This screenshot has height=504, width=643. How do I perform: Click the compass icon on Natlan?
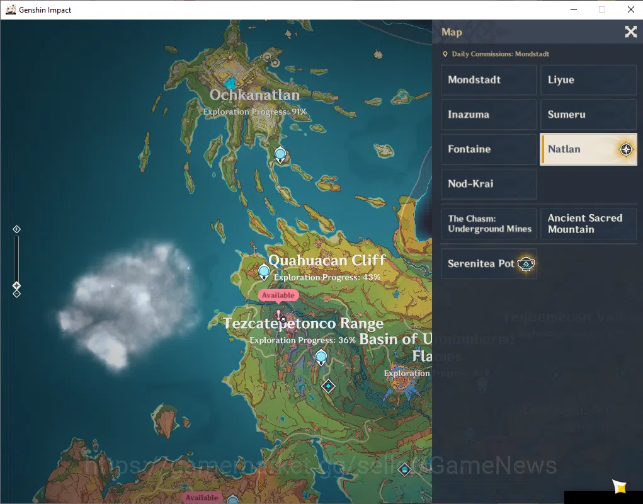click(x=626, y=149)
